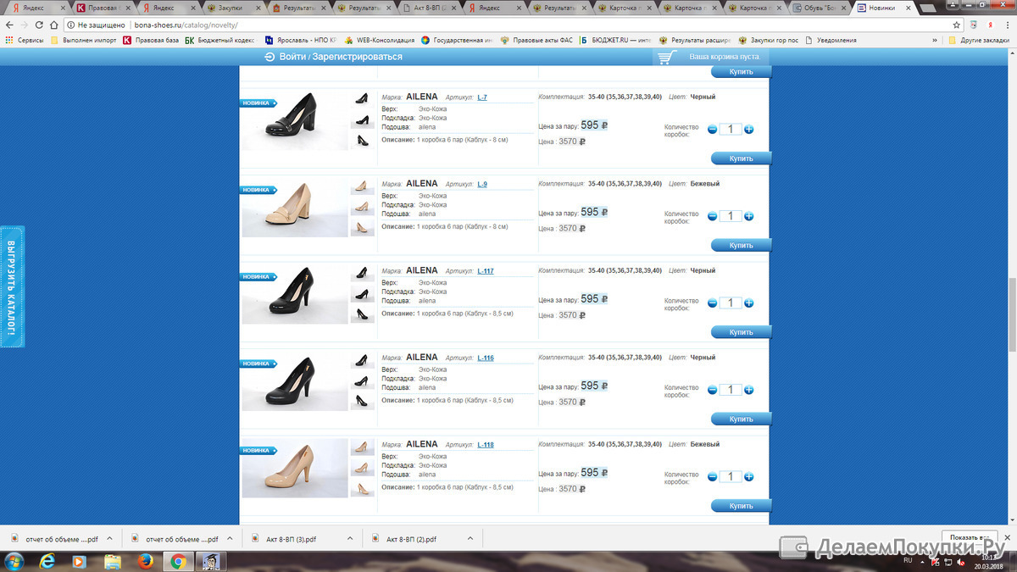
Task: Click the shopping cart icon in the header
Action: [668, 58]
